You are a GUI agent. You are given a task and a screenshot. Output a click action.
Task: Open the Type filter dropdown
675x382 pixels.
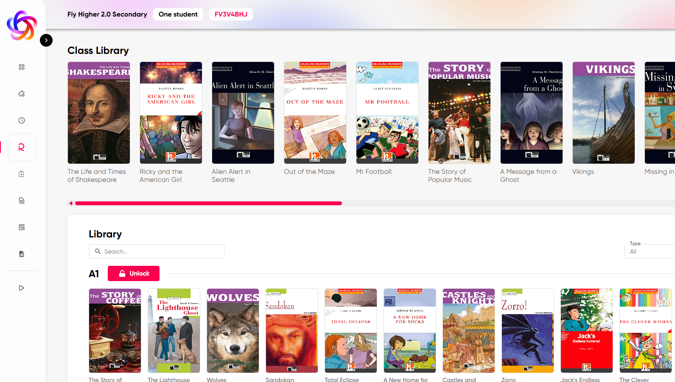(650, 251)
